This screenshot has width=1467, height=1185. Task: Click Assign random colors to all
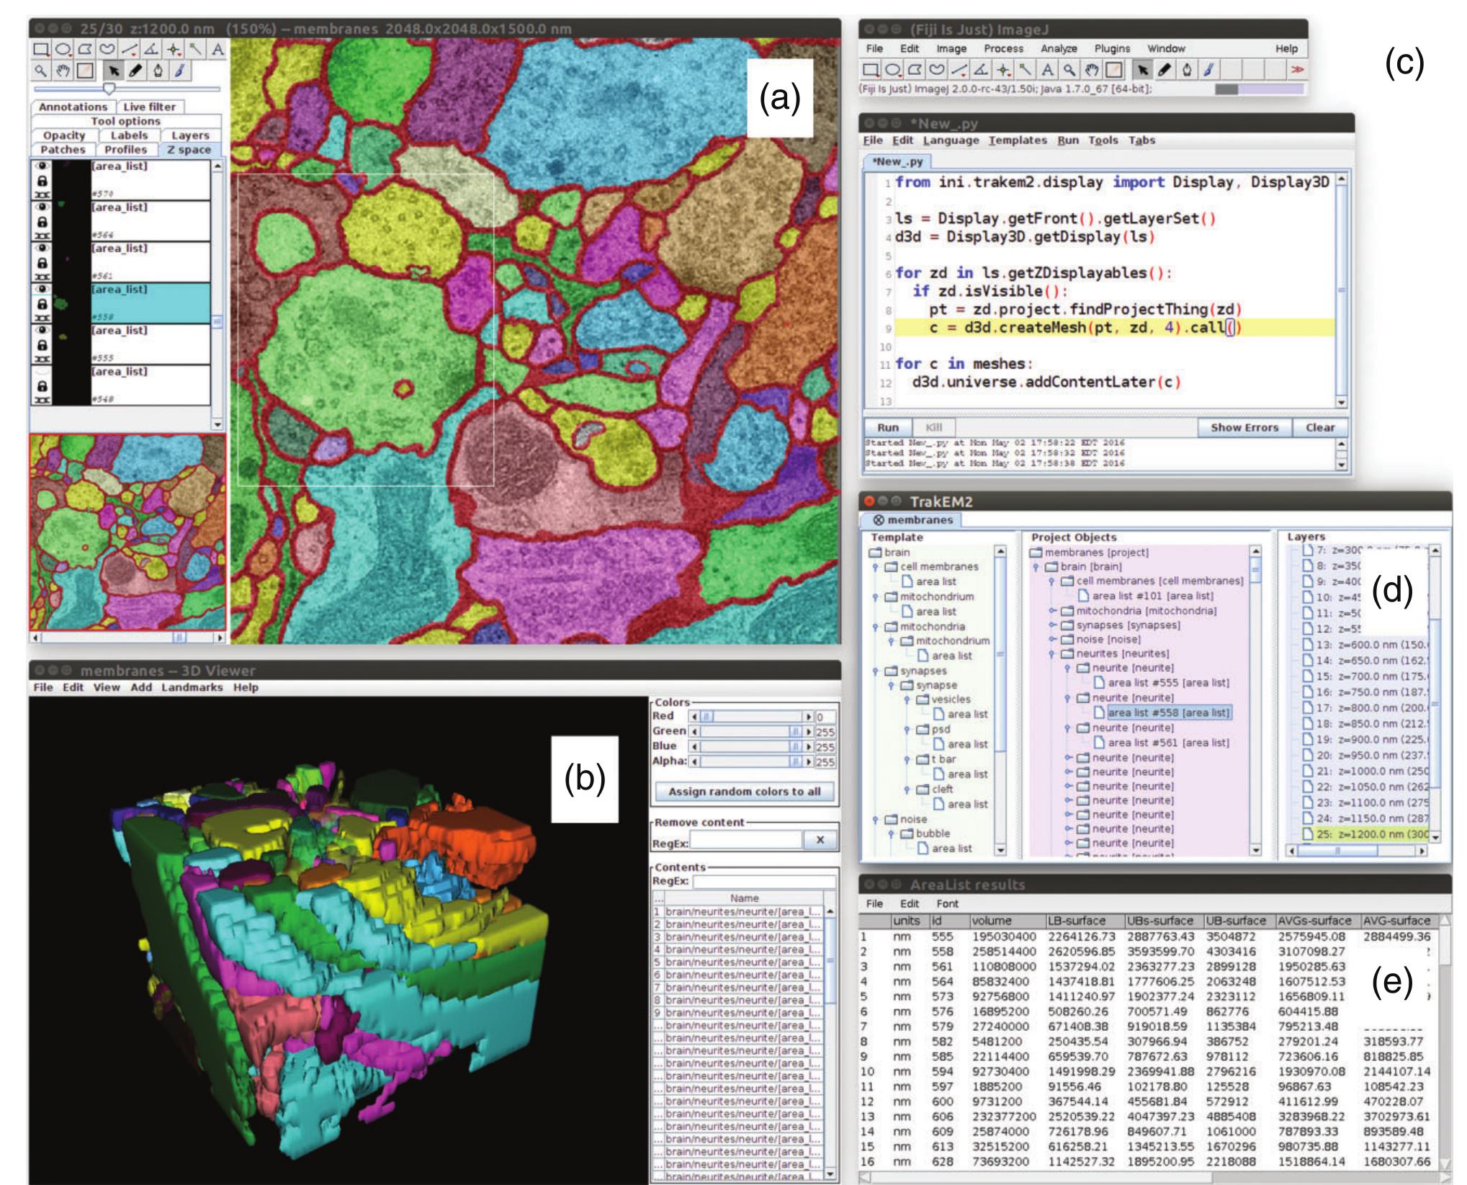[x=745, y=792]
